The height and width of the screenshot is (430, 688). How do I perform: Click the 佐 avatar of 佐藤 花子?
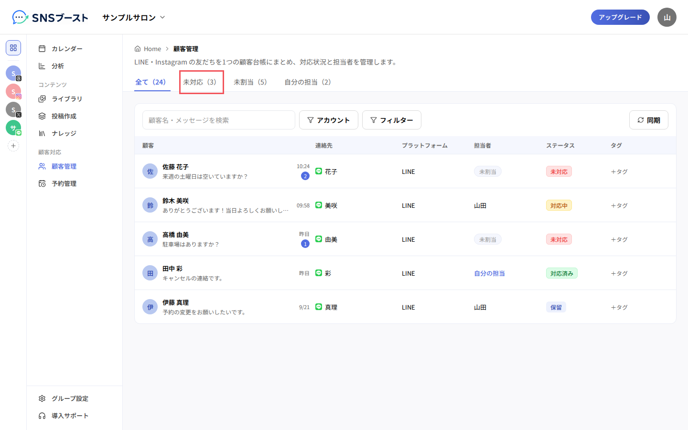150,171
